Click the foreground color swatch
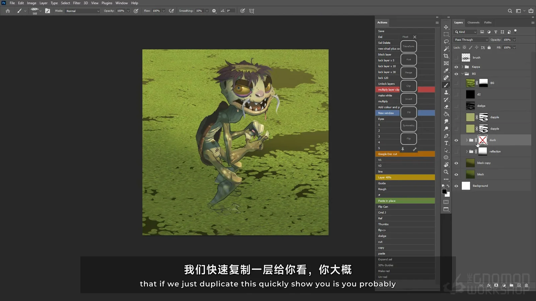The image size is (536, 301). (444, 192)
